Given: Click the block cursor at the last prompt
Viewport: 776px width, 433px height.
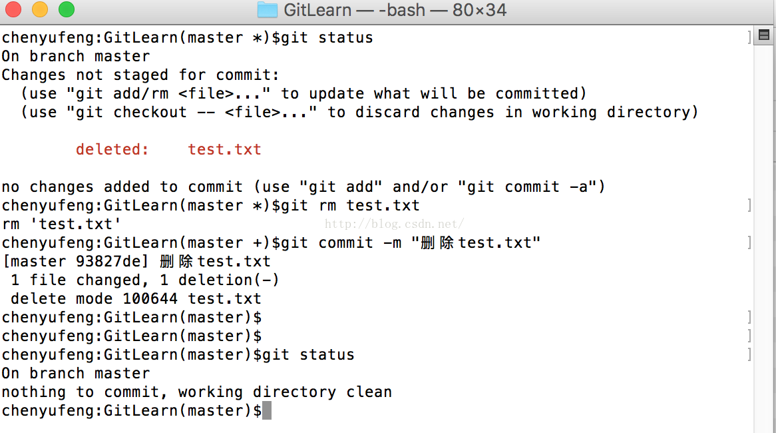Looking at the screenshot, I should (x=267, y=411).
